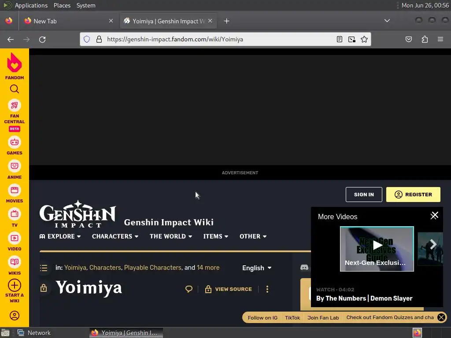
Task: Select the Yoimiya Genshin Impact tab
Action: click(169, 21)
